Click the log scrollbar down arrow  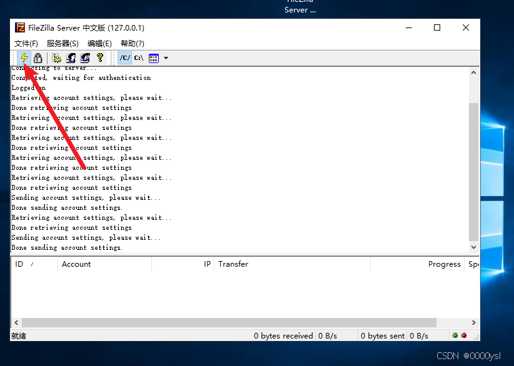(473, 247)
